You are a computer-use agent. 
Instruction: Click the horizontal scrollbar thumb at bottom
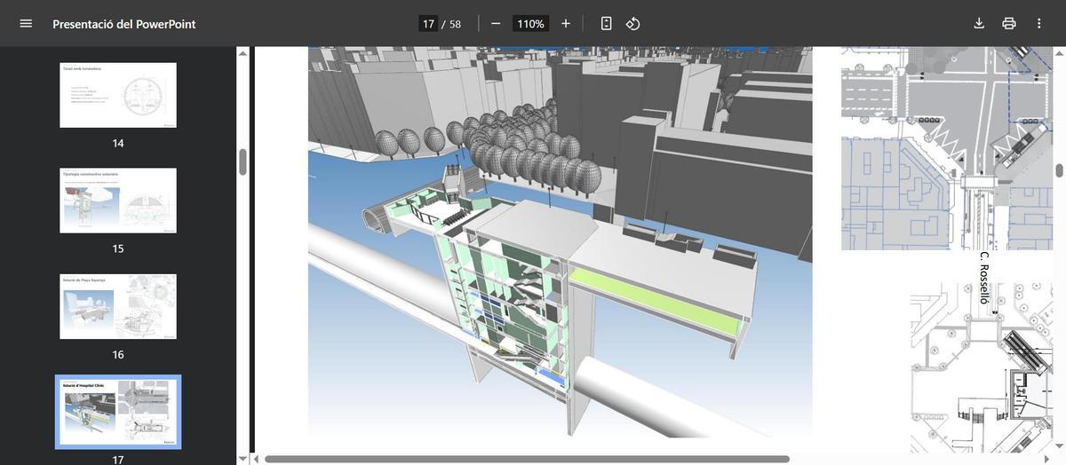[x=527, y=459]
